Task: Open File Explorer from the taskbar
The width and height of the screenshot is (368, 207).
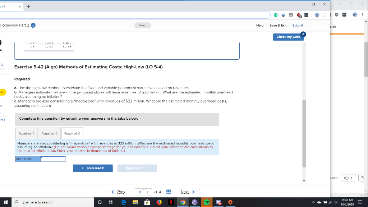Action: coord(135,202)
